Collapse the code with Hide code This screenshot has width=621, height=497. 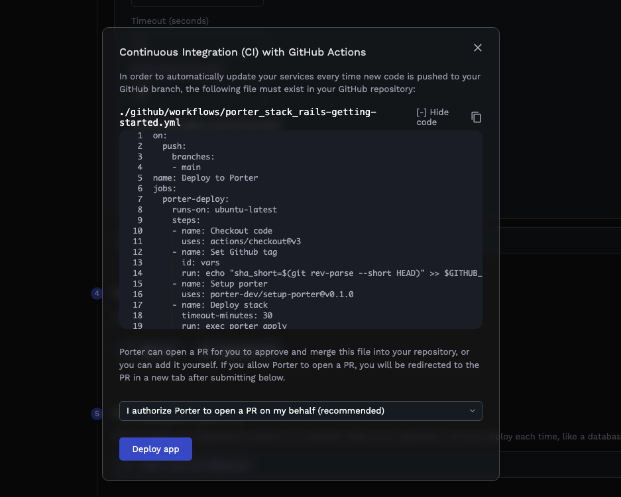pyautogui.click(x=433, y=117)
